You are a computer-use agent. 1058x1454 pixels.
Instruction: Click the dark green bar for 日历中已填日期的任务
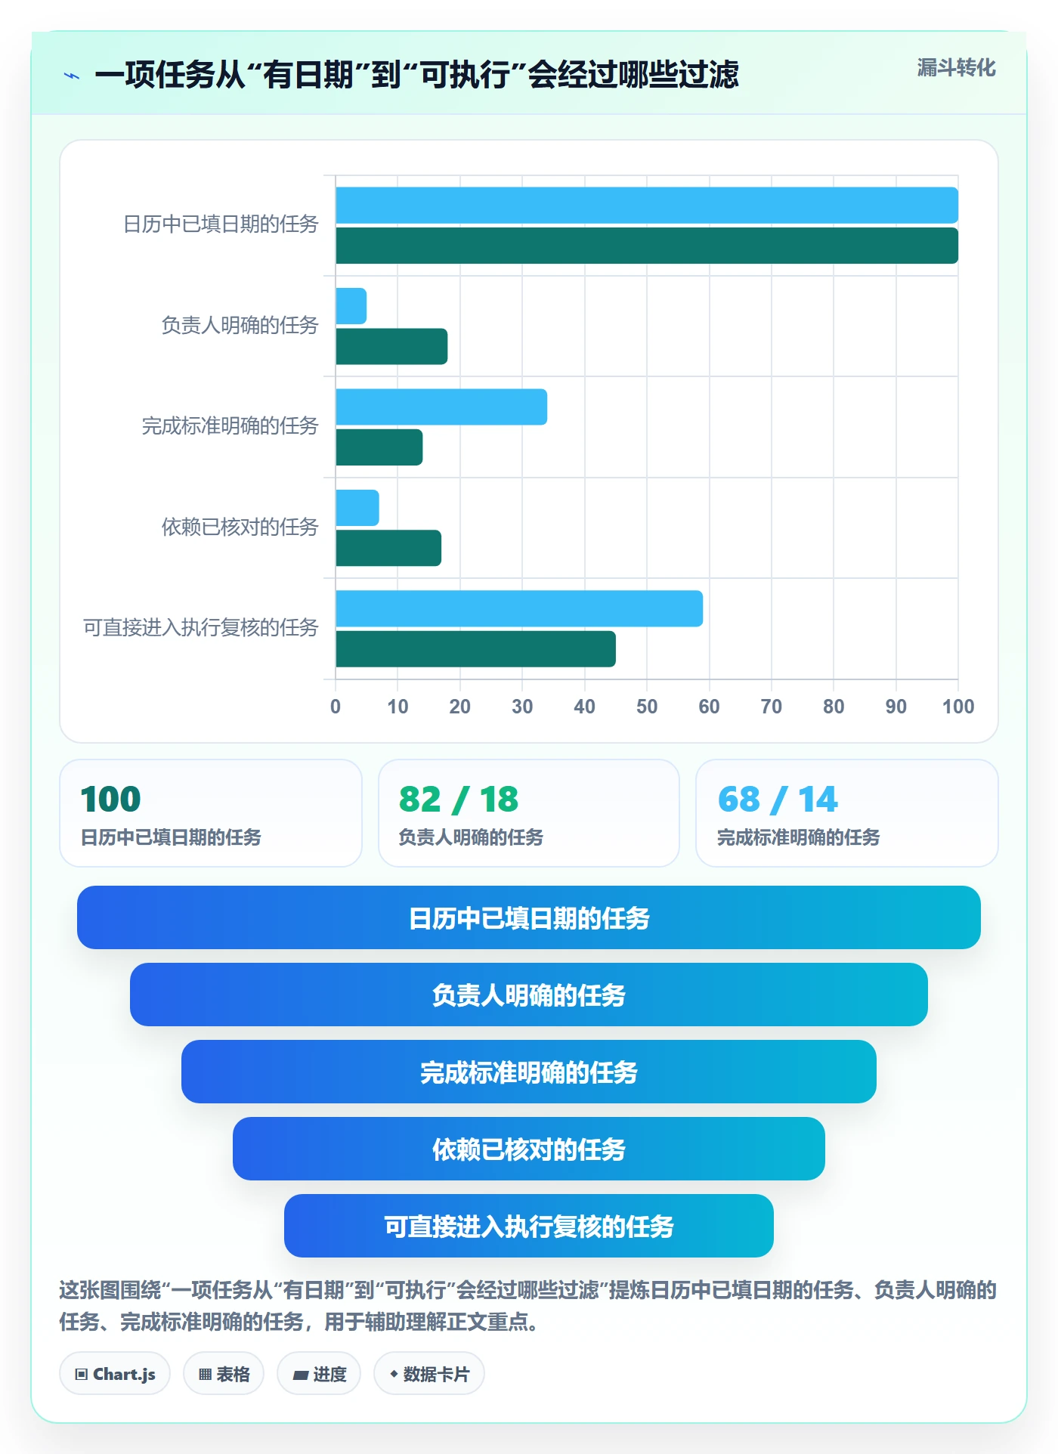point(647,246)
